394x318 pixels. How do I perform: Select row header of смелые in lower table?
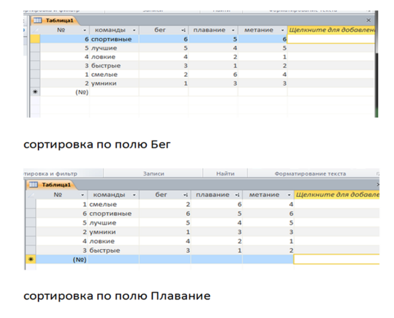click(31, 204)
